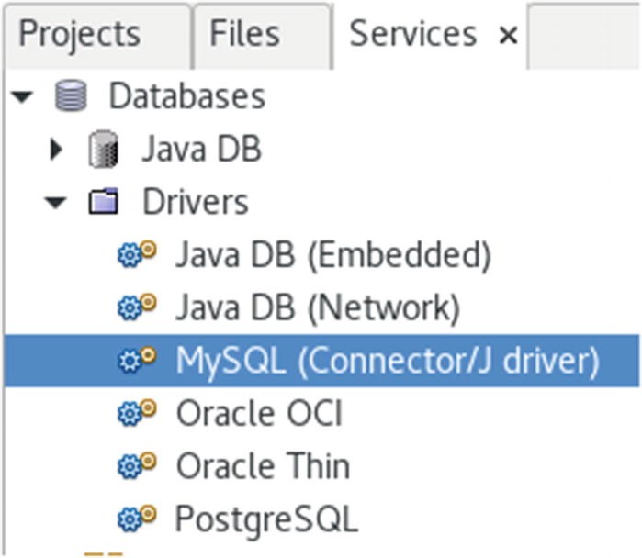Select Java DB (Embedded) driver text
Screen dimensions: 642x558
click(x=332, y=255)
